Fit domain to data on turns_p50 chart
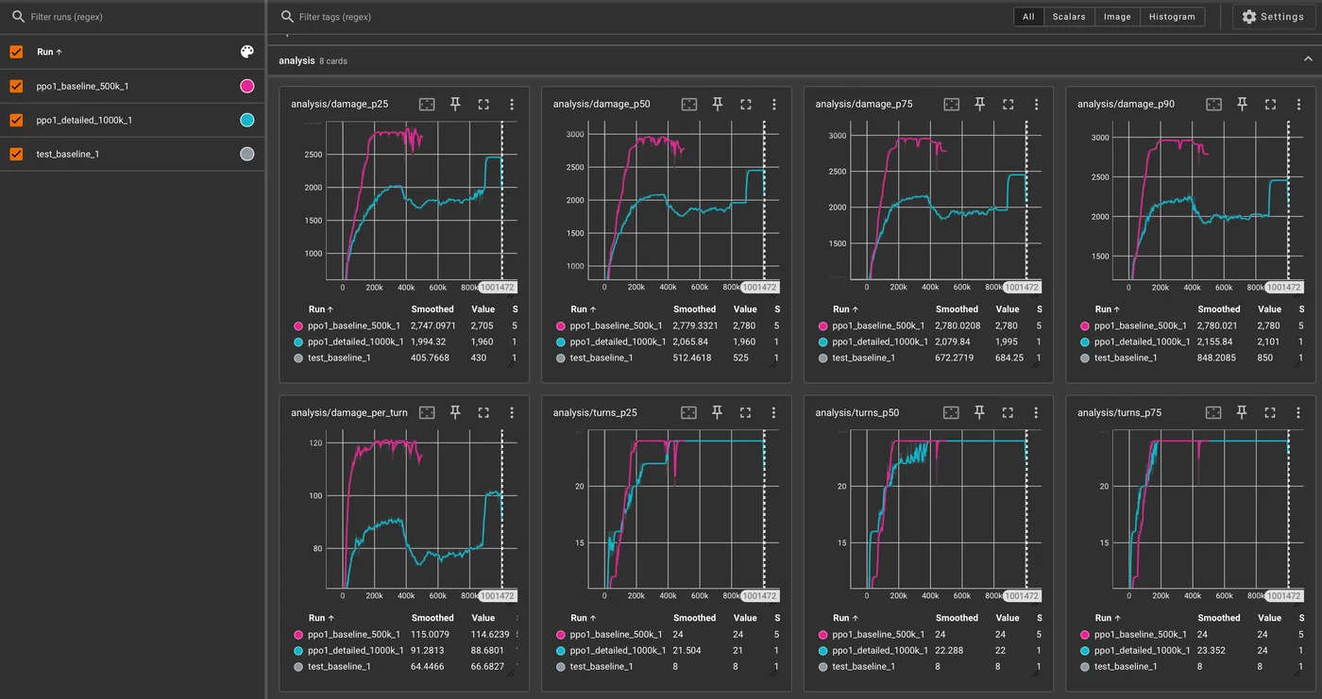Image resolution: width=1322 pixels, height=699 pixels. point(951,413)
